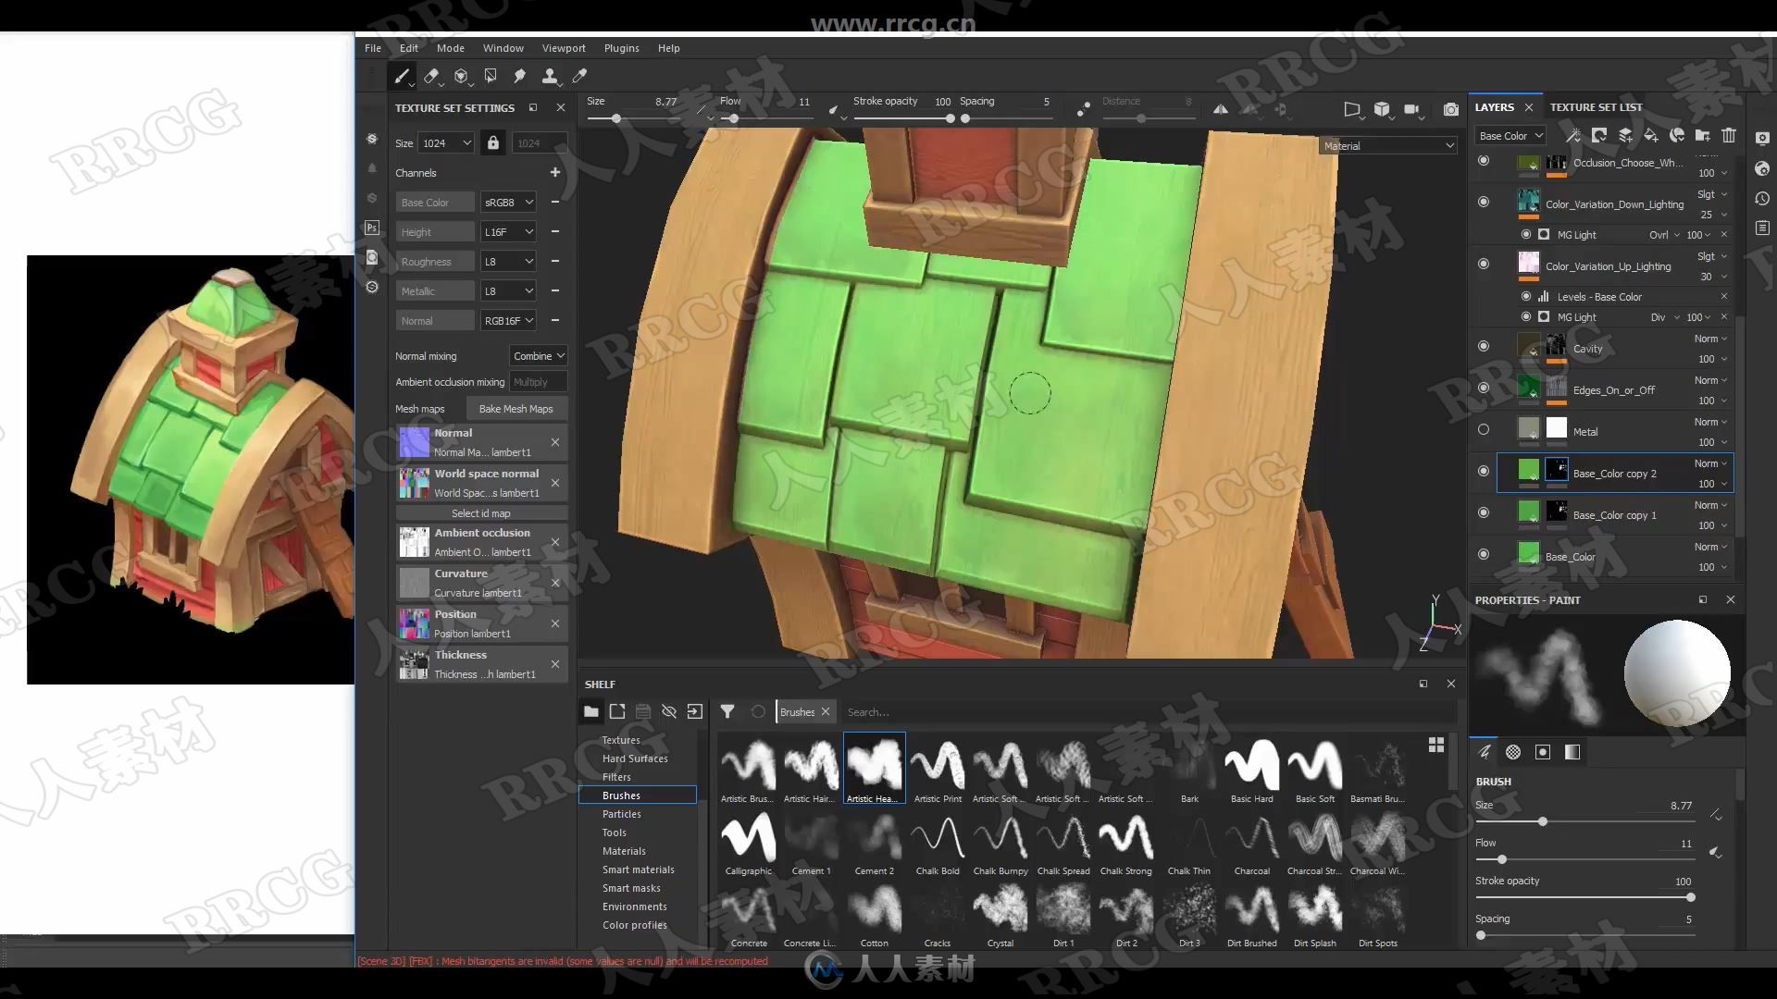Click the Bake Mesh Maps button
Viewport: 1777px width, 999px height.
pos(513,409)
